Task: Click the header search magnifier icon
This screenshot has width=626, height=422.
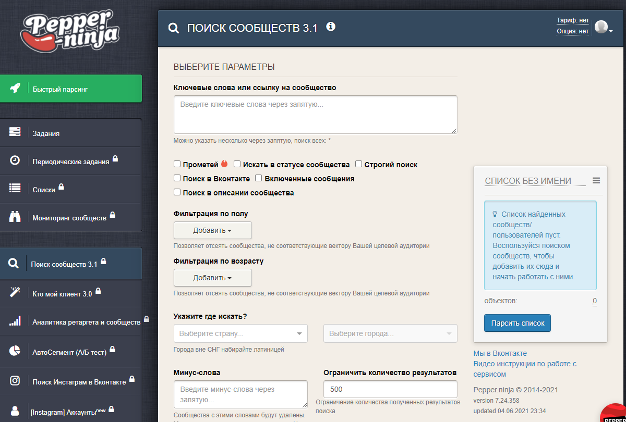Action: coord(174,28)
